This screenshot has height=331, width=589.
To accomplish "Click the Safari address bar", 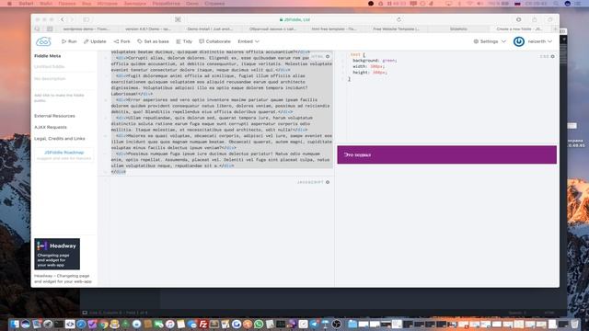I will pyautogui.click(x=294, y=19).
